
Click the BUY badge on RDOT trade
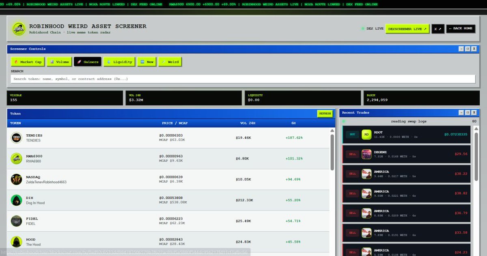[352, 134]
